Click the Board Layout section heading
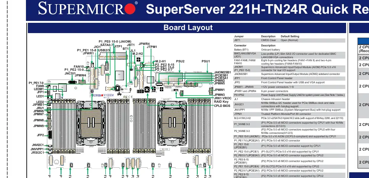 pos(188,28)
